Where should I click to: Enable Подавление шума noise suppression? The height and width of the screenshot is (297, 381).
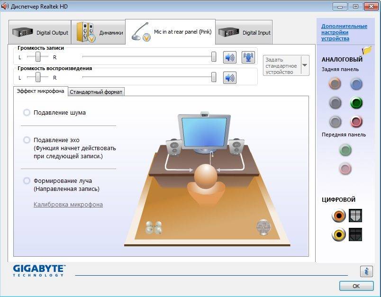click(x=27, y=113)
